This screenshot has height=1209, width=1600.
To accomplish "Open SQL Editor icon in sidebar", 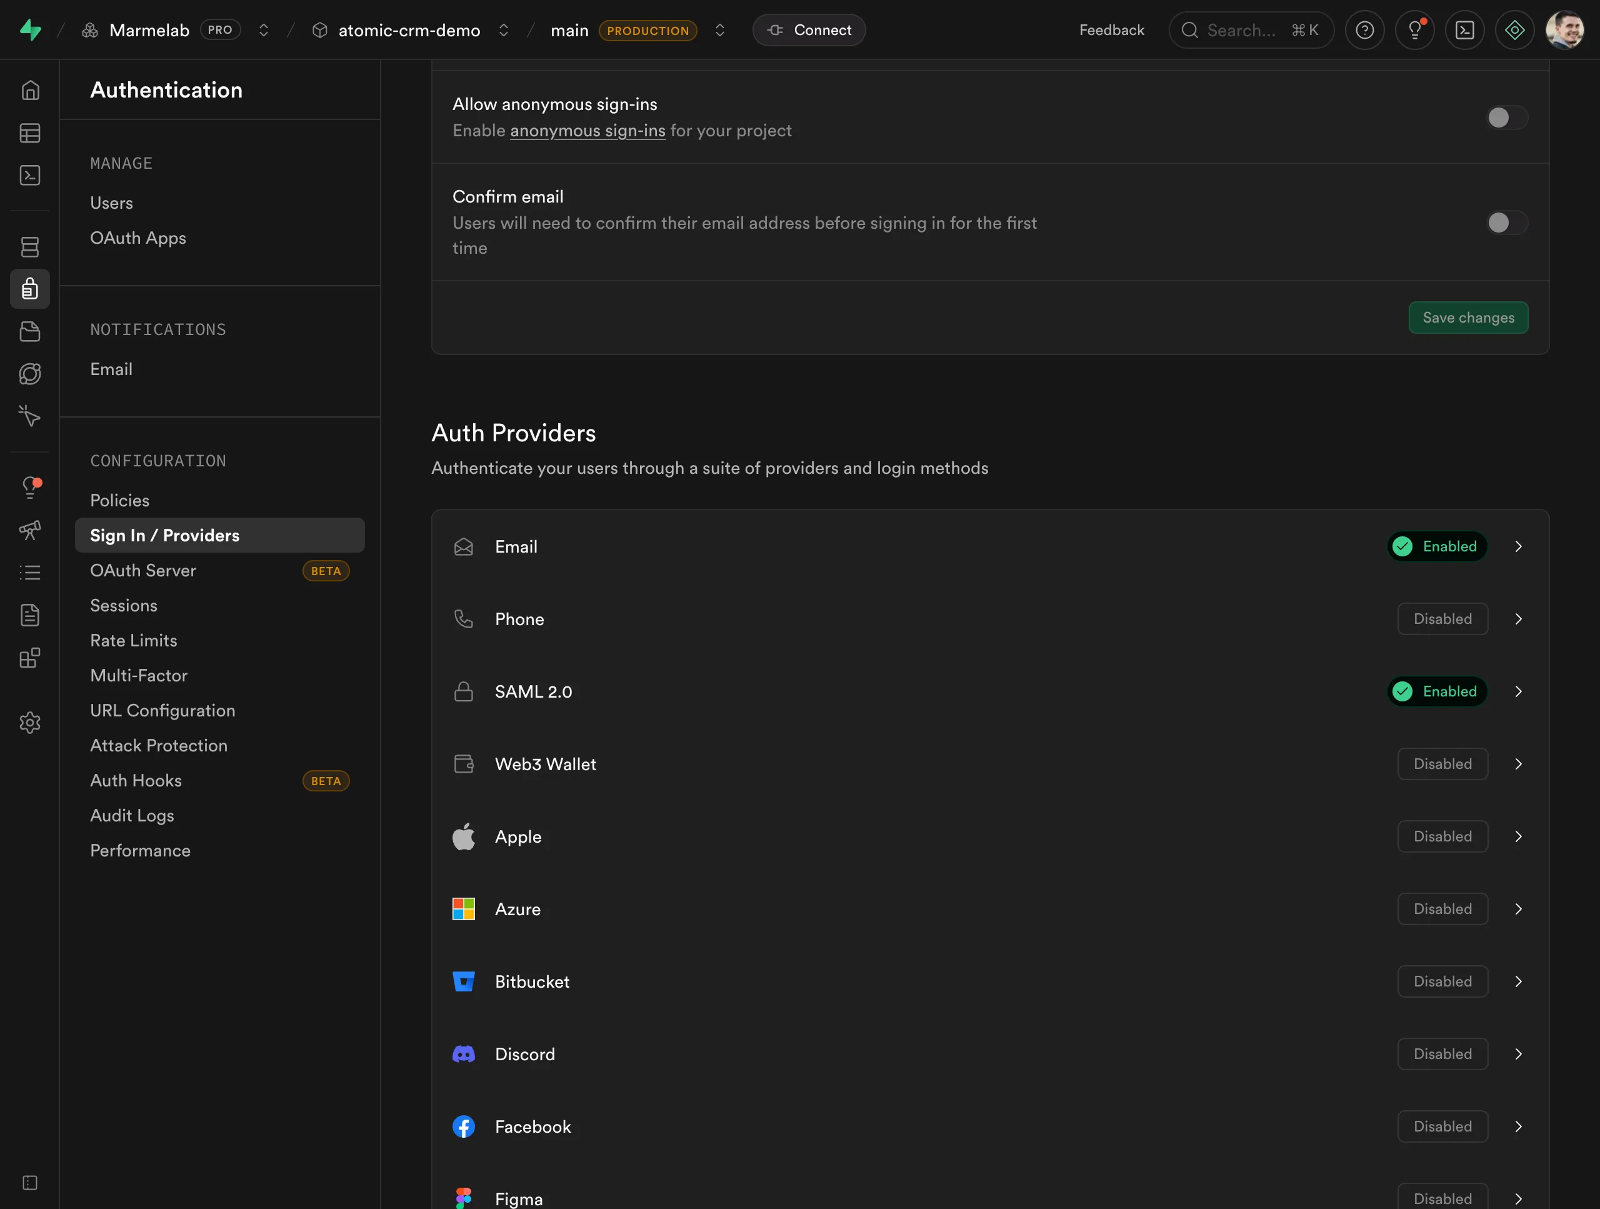I will pyautogui.click(x=29, y=175).
